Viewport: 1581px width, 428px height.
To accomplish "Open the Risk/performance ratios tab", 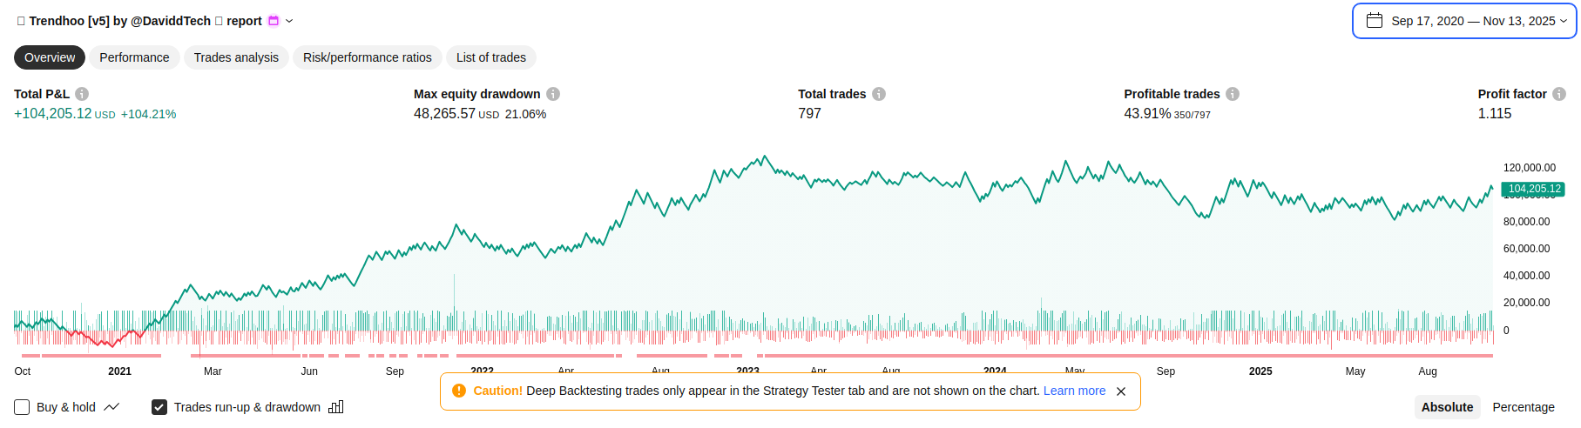I will tap(367, 57).
